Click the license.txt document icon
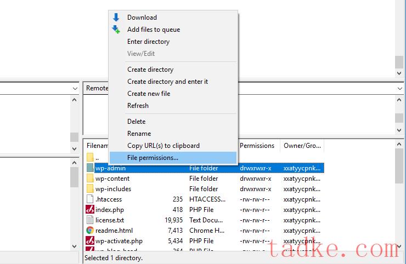This screenshot has height=264, width=406. coord(90,220)
